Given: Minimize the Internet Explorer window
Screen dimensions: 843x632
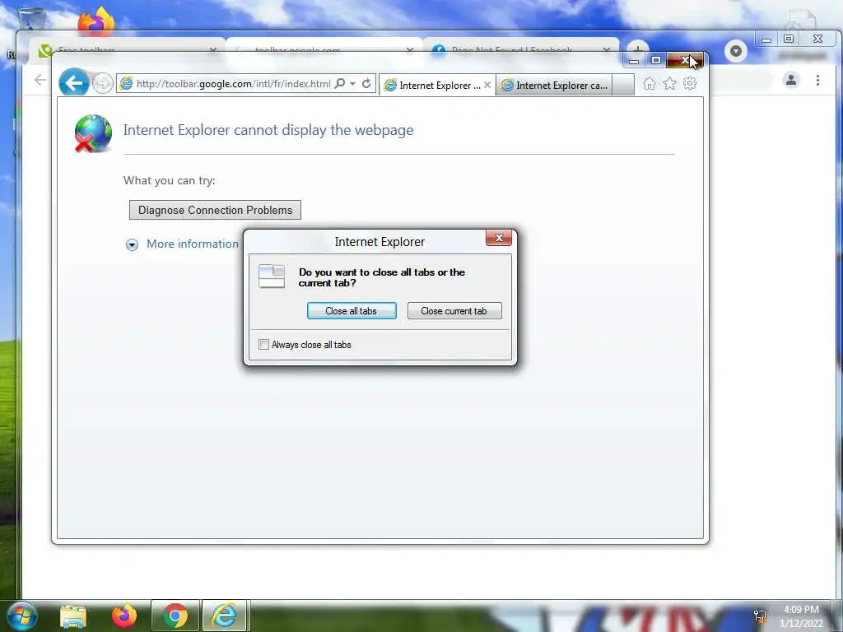Looking at the screenshot, I should click(x=634, y=60).
